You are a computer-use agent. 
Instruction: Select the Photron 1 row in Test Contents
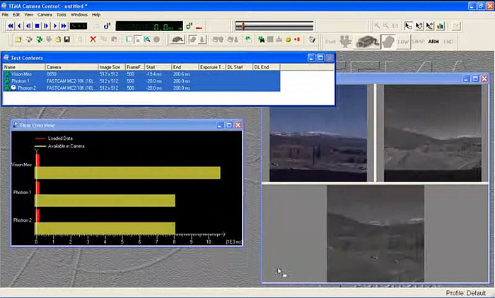(x=141, y=81)
